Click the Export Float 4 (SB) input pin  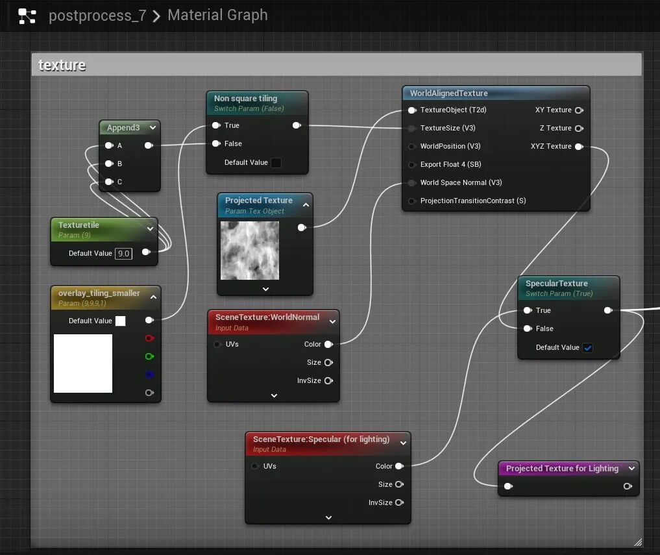[412, 165]
